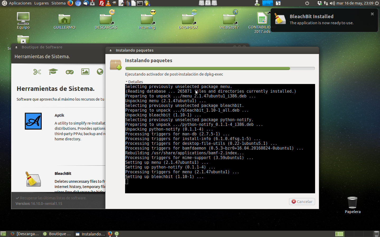The width and height of the screenshot is (380, 237).
Task: Open the USB drive mount icon
Action: (208, 3)
